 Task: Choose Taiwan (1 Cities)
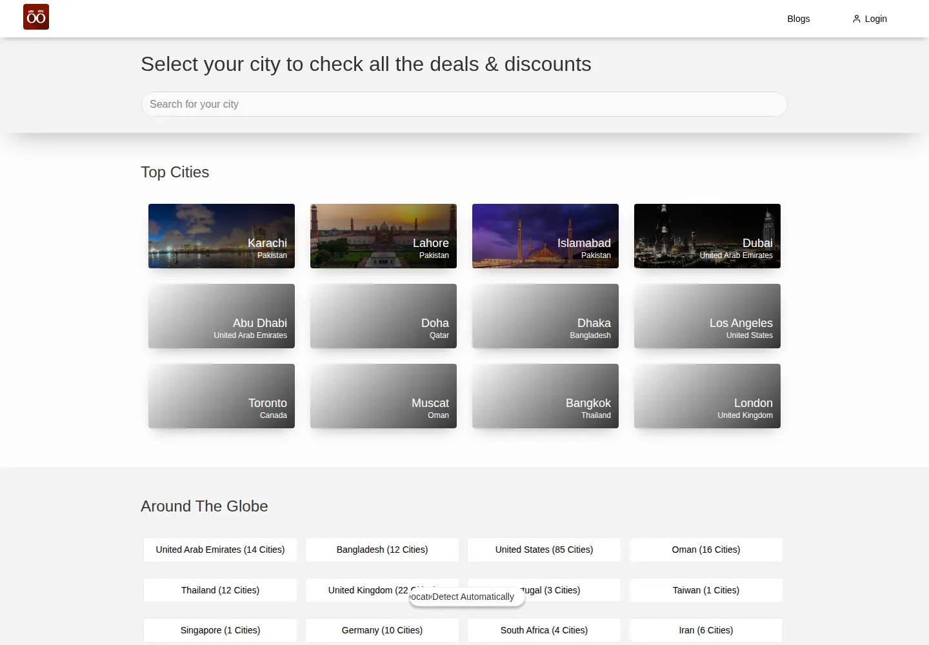(x=706, y=590)
